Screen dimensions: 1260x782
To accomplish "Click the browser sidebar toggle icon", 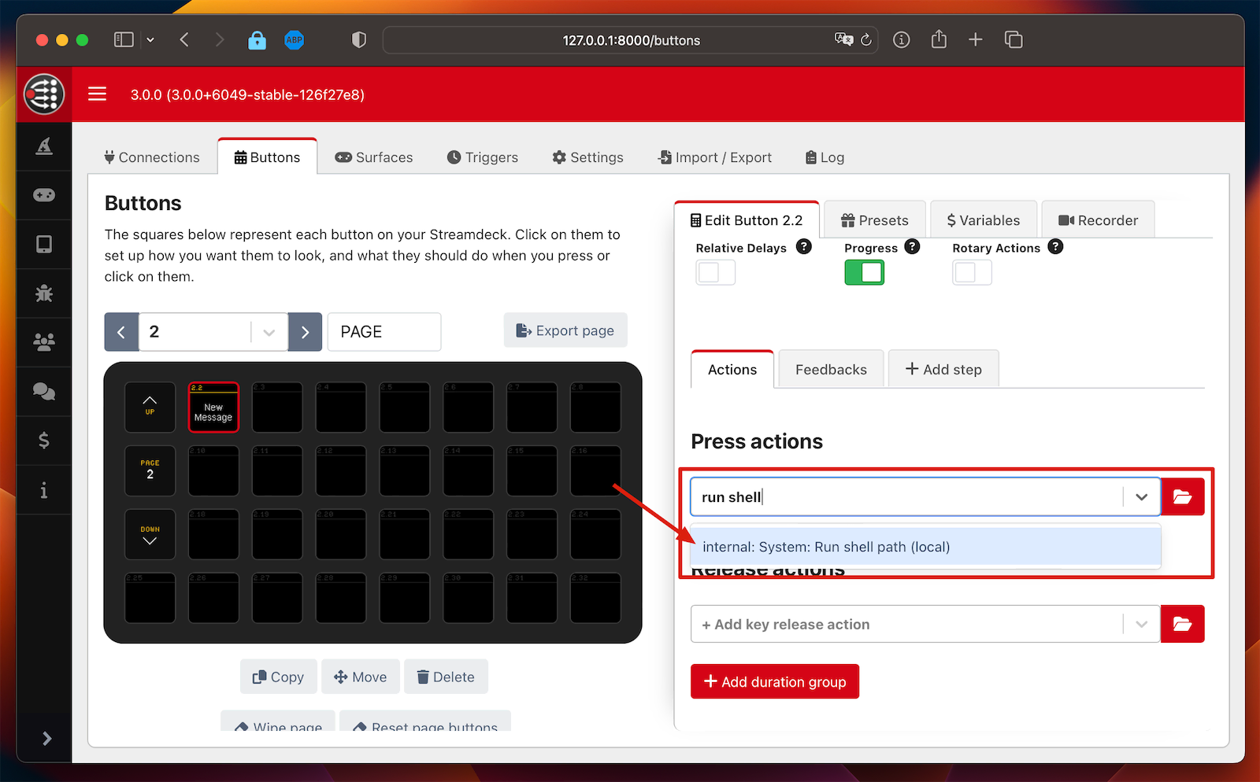I will coord(124,39).
